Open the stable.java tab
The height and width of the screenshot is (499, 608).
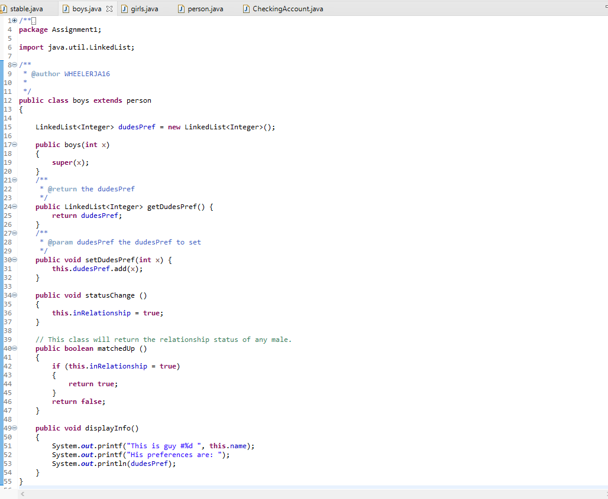[x=27, y=8]
